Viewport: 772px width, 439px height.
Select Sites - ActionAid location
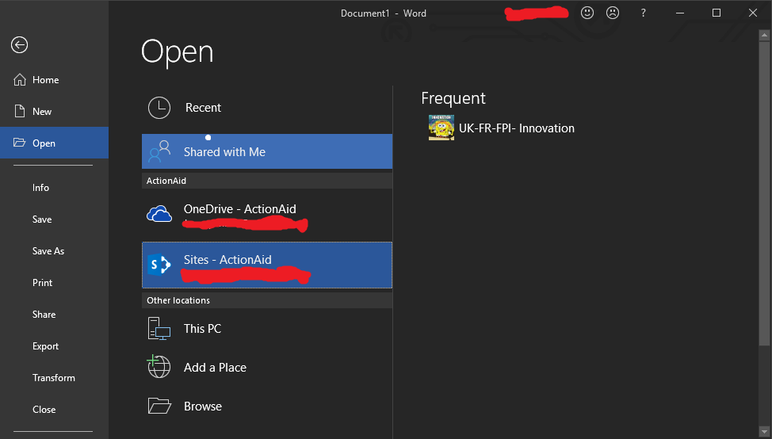pyautogui.click(x=267, y=265)
